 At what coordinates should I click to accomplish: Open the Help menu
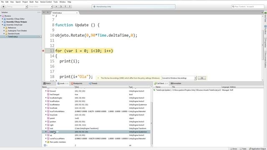point(69,2)
